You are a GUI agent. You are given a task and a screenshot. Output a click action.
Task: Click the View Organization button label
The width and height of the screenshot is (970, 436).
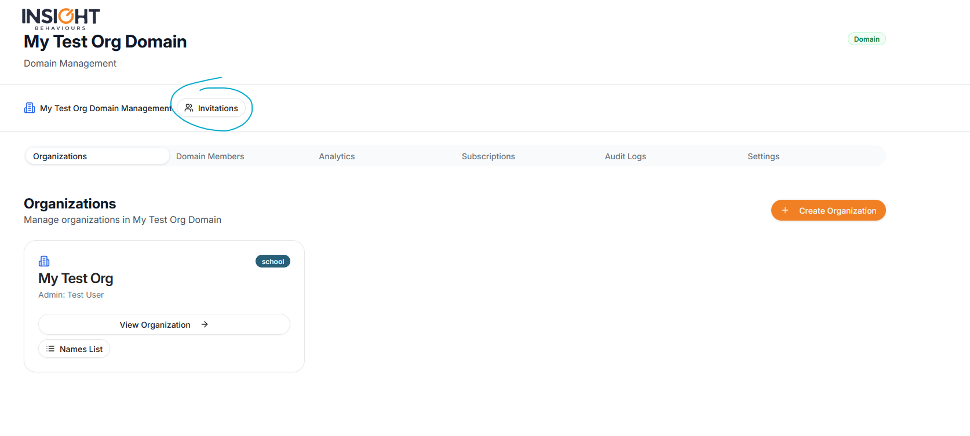point(155,325)
